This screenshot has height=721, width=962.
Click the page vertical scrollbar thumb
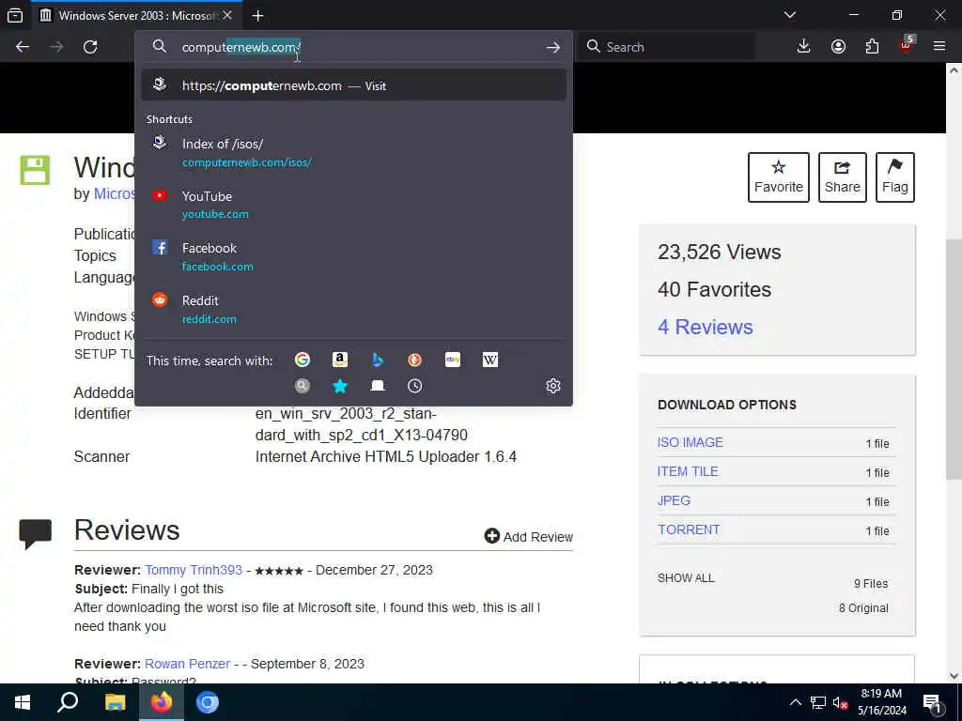(x=954, y=359)
